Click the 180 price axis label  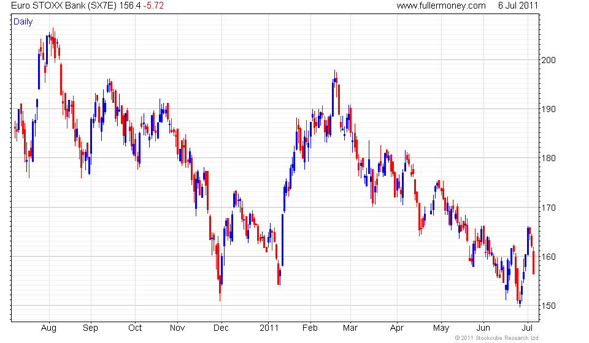[548, 158]
